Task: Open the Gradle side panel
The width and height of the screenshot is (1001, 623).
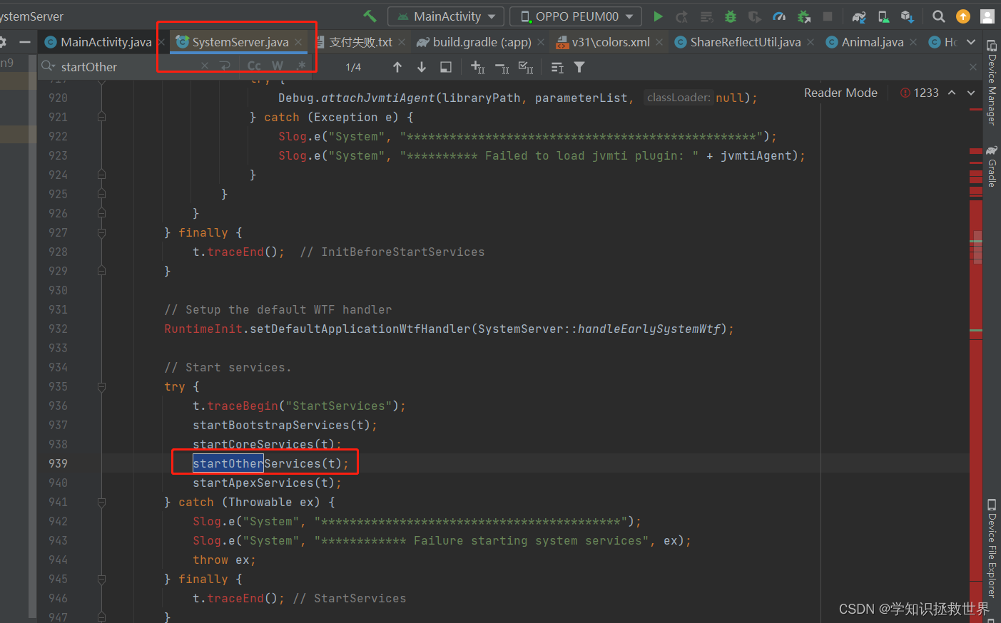Action: (992, 166)
